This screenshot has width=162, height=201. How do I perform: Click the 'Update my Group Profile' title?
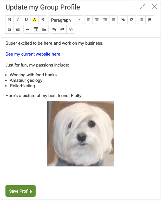point(43,7)
